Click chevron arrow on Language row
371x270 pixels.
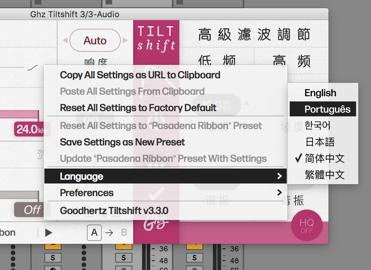coord(279,176)
